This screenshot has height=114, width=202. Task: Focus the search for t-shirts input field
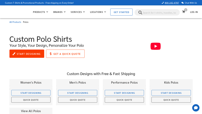tap(159, 13)
